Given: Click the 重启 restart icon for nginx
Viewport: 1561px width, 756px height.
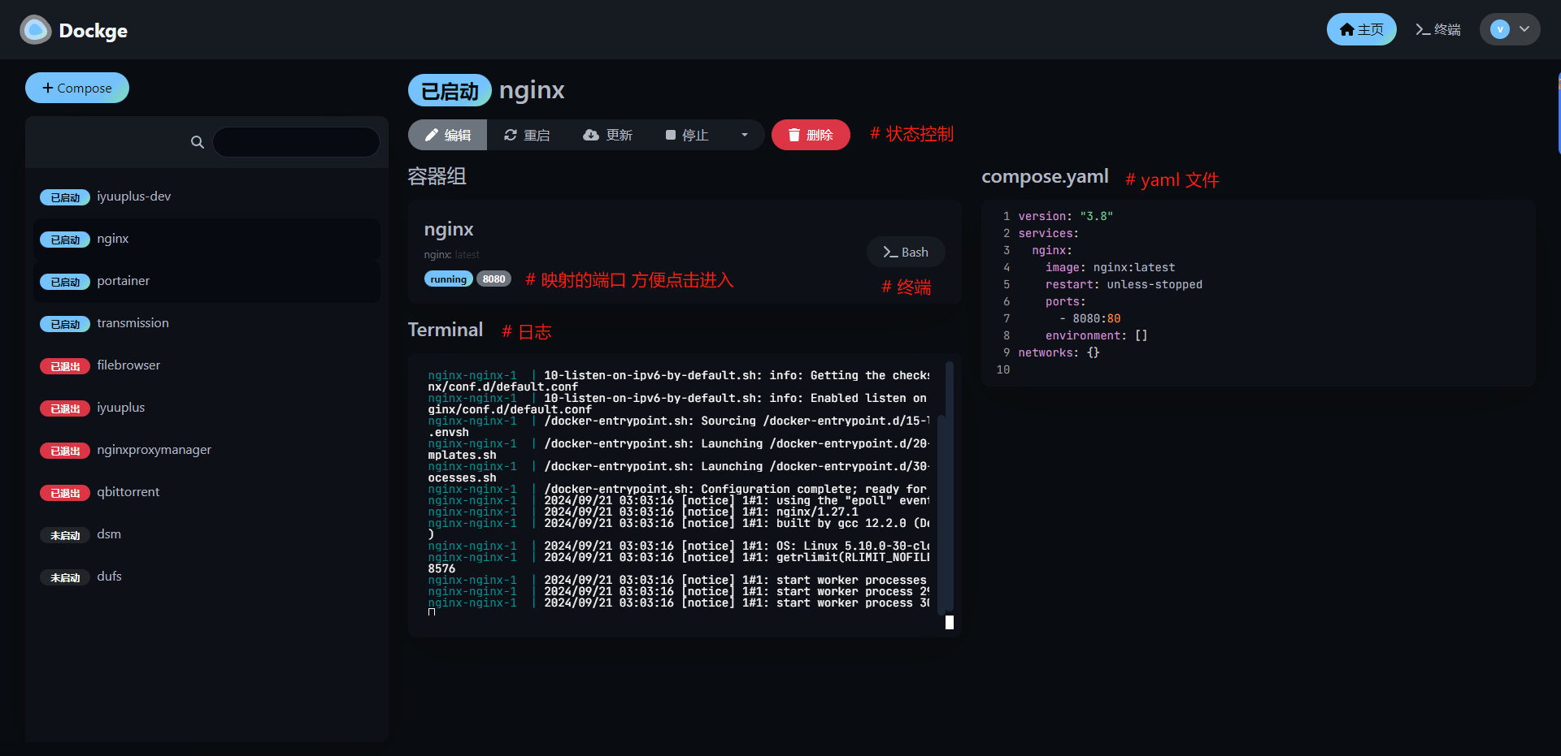Looking at the screenshot, I should (511, 135).
